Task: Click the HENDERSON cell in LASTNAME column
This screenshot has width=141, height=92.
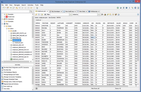Action: click(x=61, y=40)
